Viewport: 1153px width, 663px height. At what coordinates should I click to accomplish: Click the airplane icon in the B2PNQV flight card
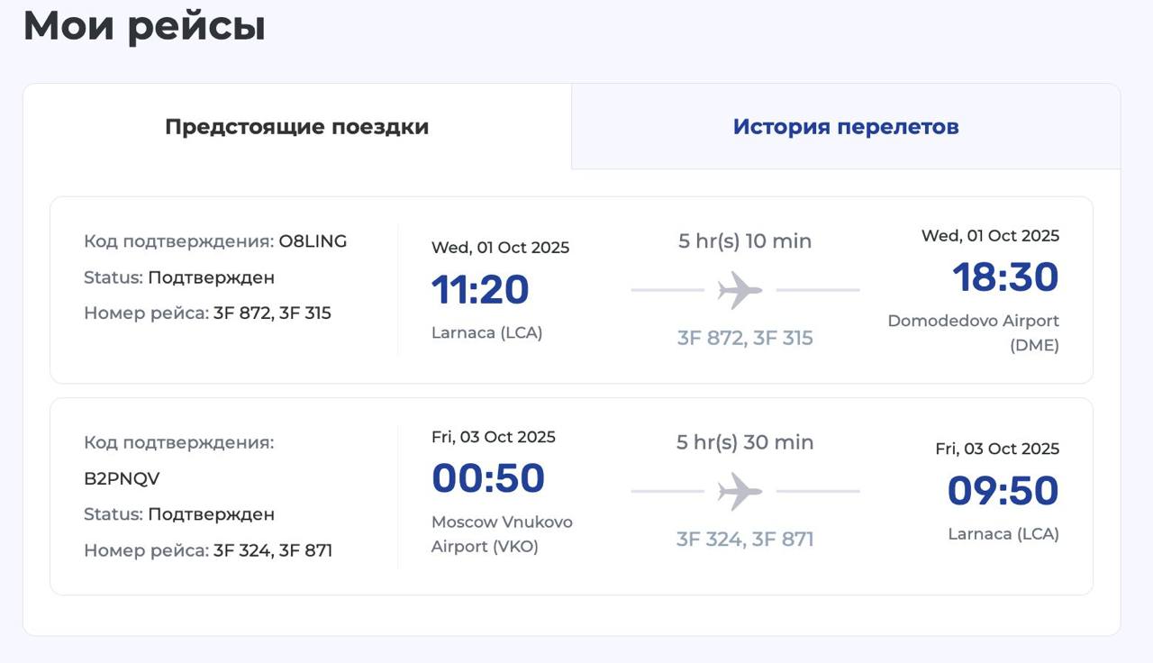(740, 491)
